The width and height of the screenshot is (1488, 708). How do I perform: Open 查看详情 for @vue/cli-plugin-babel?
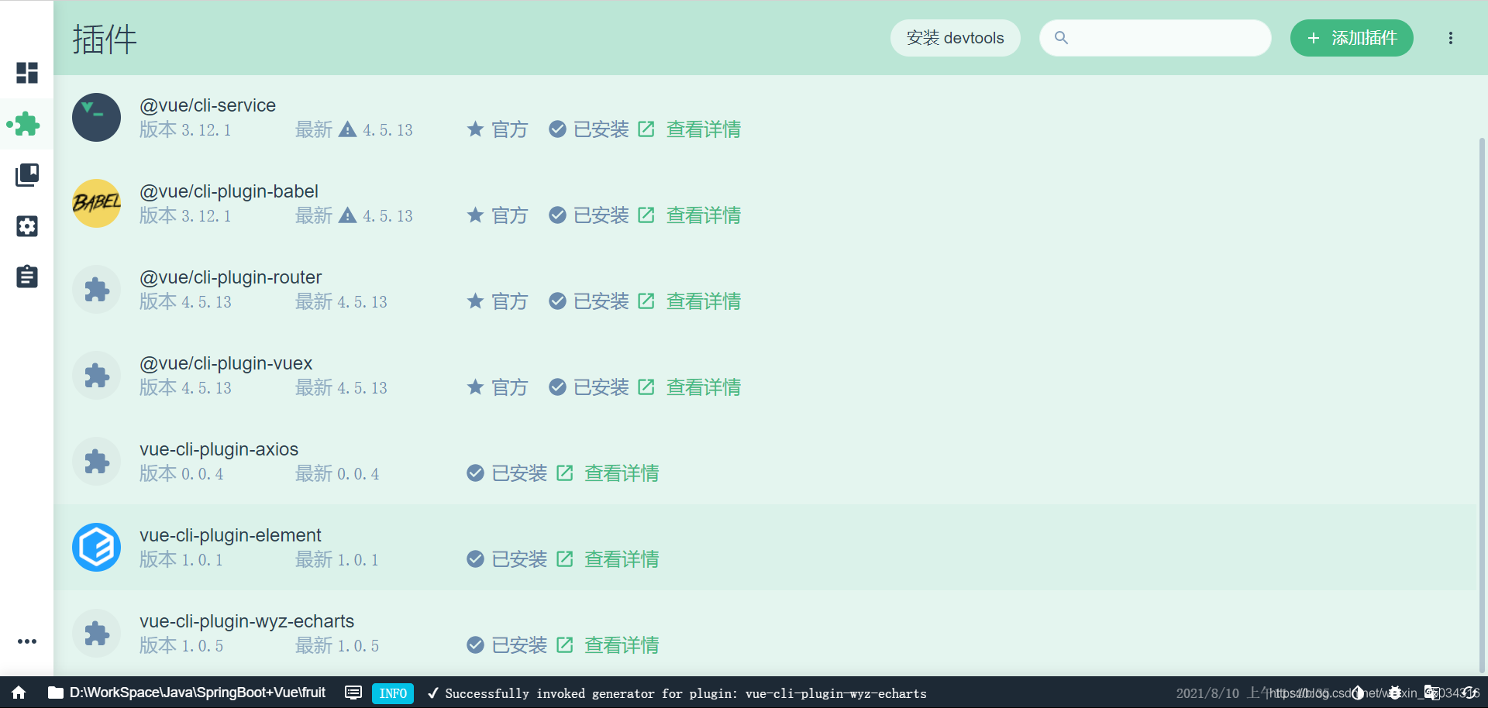click(x=689, y=215)
